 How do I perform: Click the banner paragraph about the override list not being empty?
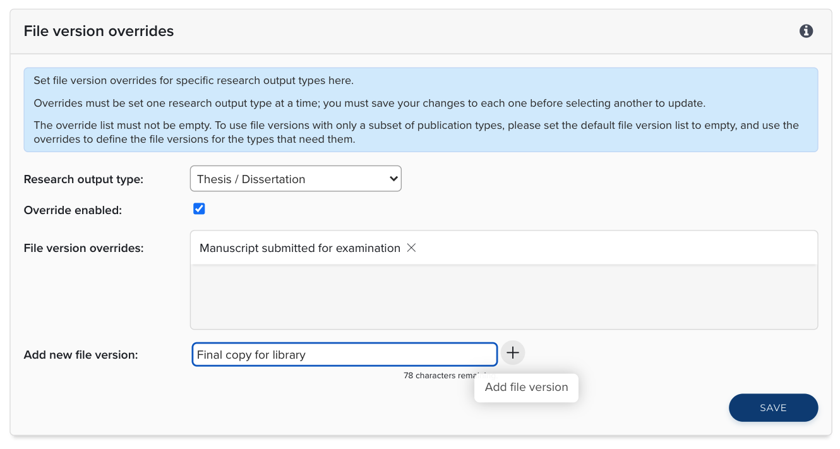tap(416, 132)
